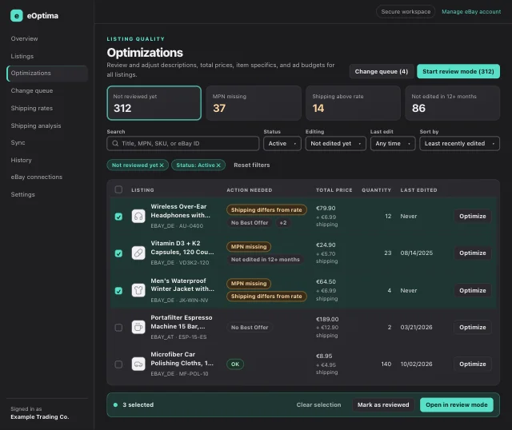This screenshot has width=512, height=430.
Task: Open the Status dropdown set to Active
Action: coord(282,144)
